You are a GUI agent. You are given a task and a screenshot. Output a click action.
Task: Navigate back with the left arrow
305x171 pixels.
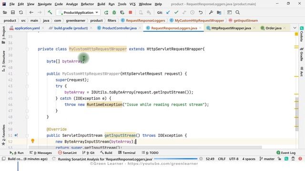click(x=31, y=13)
